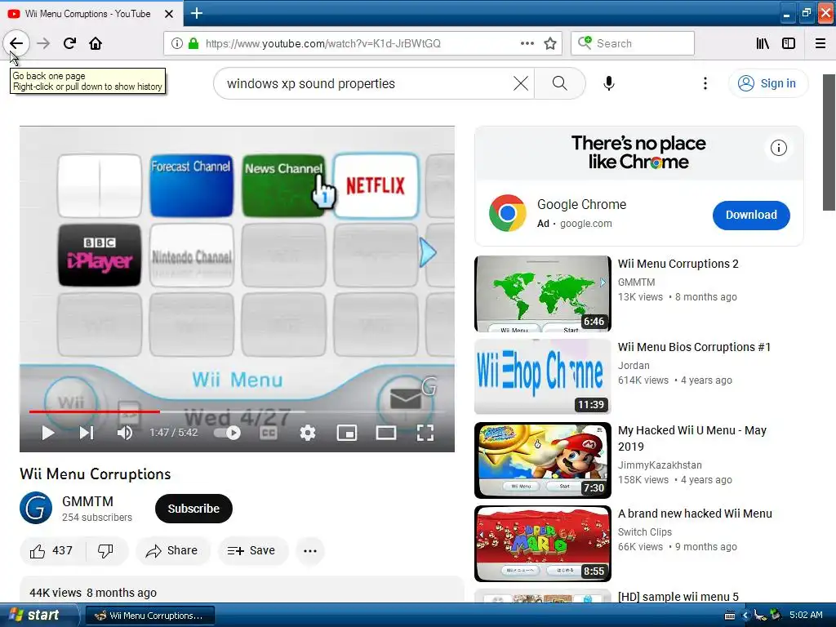
Task: Open video player settings gear
Action: (x=308, y=433)
